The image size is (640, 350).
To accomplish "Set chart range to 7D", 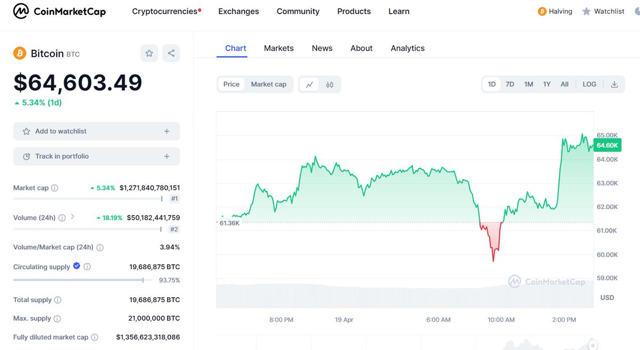I will point(510,84).
